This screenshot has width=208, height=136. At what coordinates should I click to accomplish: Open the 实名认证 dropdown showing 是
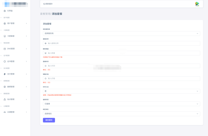(121, 91)
